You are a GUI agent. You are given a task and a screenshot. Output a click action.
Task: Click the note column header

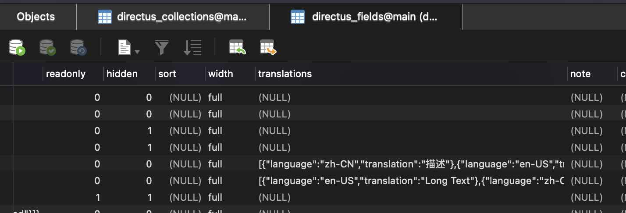tap(580, 74)
